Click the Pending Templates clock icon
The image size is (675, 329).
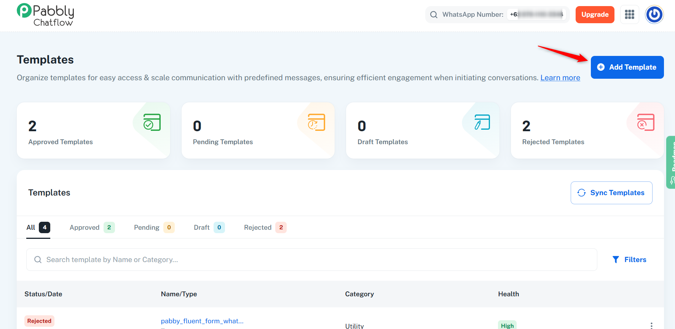[x=316, y=122]
